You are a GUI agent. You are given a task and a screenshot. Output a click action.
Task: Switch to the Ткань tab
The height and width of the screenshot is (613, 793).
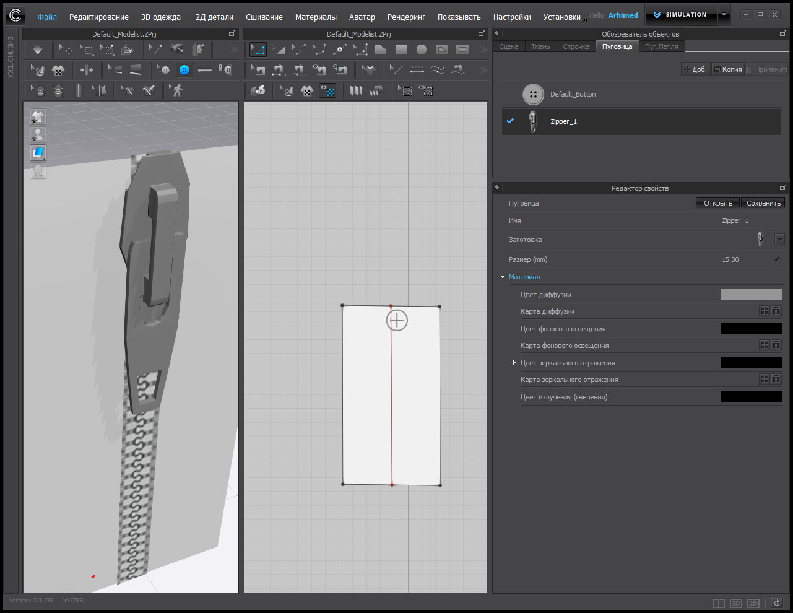point(540,46)
